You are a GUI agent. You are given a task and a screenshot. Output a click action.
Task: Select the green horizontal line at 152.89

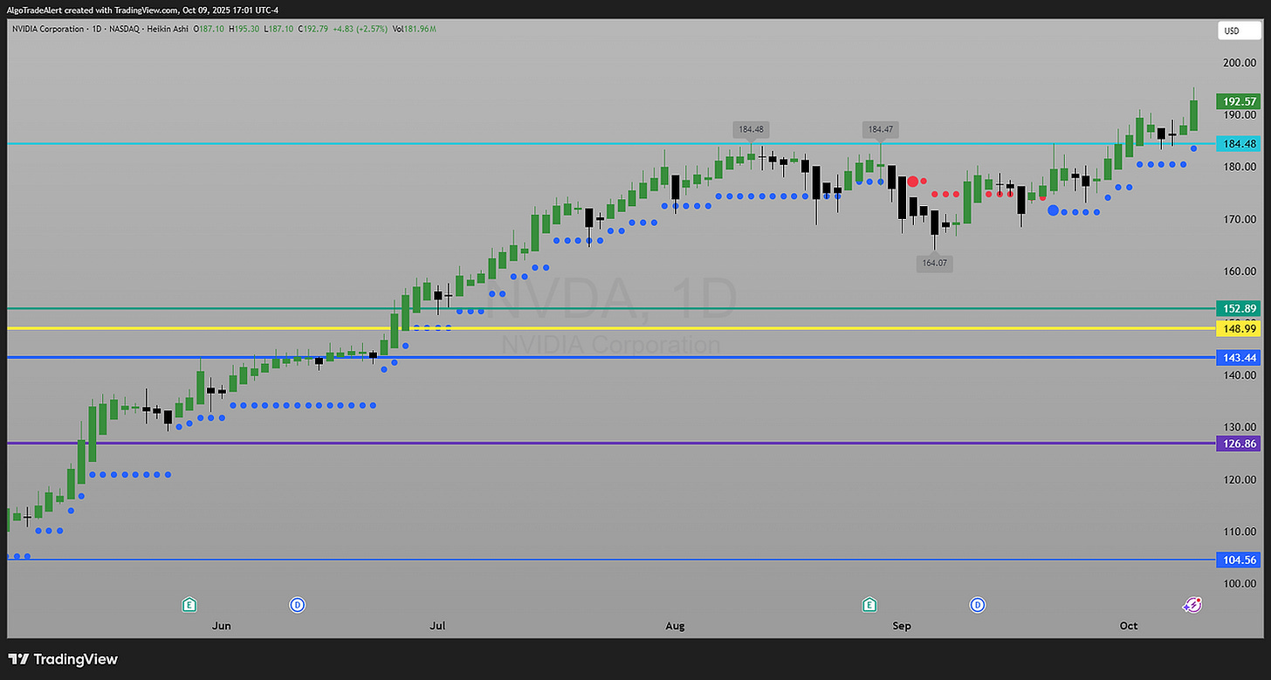(611, 308)
